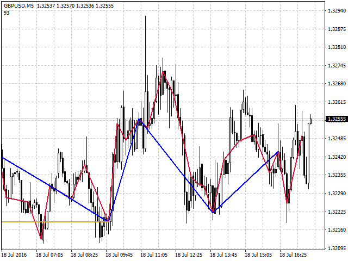Click the 18 Jul 07:05 time label

pos(49,254)
